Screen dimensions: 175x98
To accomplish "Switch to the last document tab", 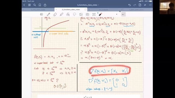I will pyautogui.click(x=136, y=10).
